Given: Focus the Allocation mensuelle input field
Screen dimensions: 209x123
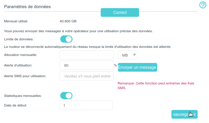Looking at the screenshot, I should (x=86, y=55).
